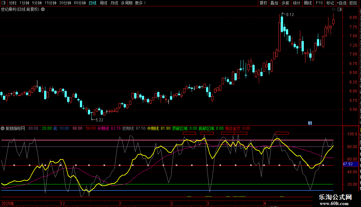Click the 中期线: 81.90 value label

tap(159, 129)
